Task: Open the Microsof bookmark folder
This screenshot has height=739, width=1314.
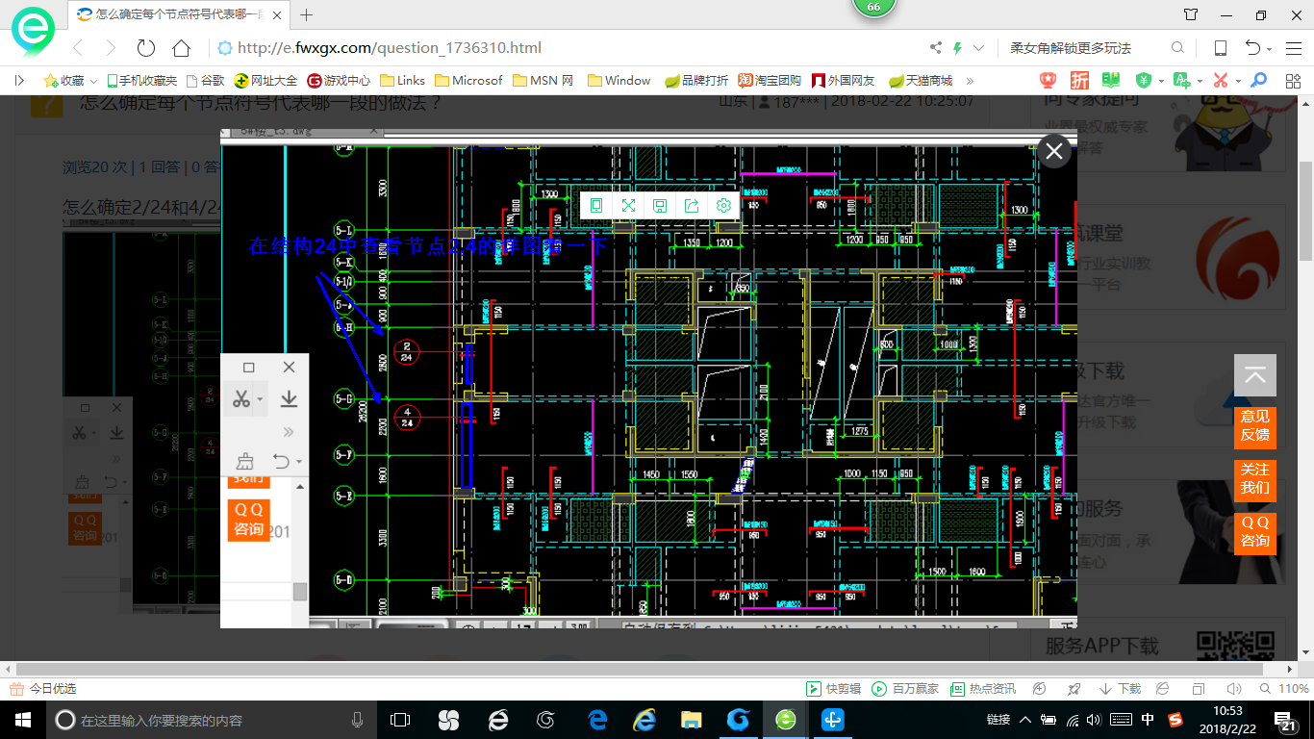Action: (x=469, y=81)
